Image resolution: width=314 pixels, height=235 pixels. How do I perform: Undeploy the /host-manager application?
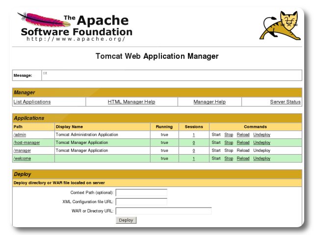click(x=262, y=142)
